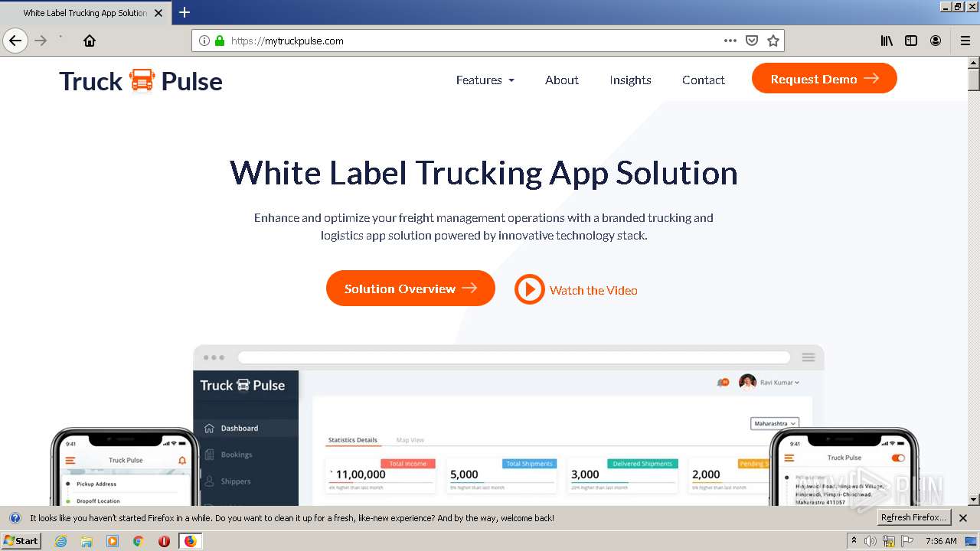The height and width of the screenshot is (551, 980).
Task: Click the green padlock security icon
Action: click(x=220, y=41)
